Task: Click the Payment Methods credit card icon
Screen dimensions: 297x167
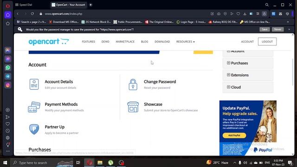Action: [34, 107]
